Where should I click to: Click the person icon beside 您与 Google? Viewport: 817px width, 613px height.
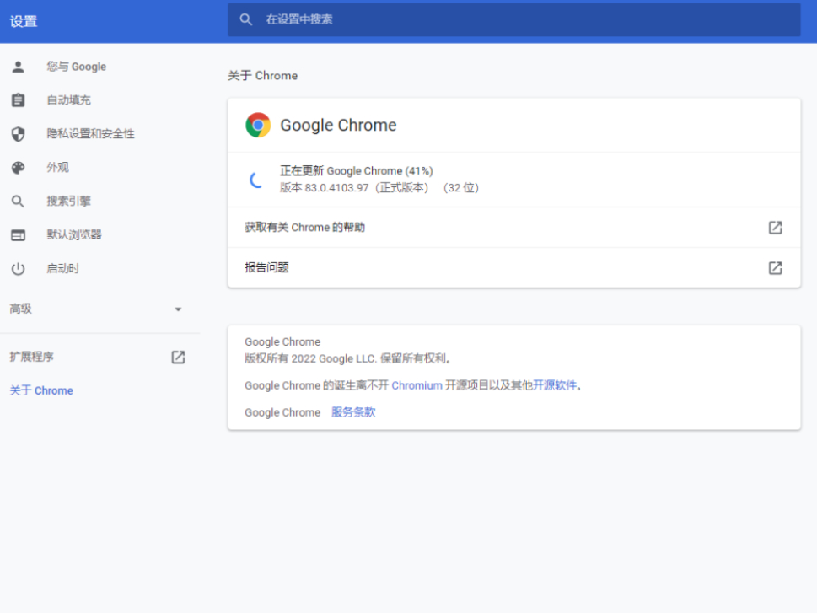(19, 67)
